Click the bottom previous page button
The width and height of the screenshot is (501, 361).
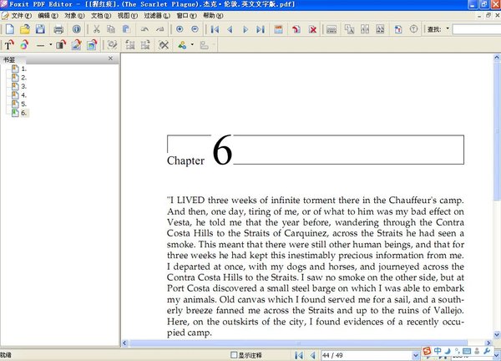click(313, 355)
